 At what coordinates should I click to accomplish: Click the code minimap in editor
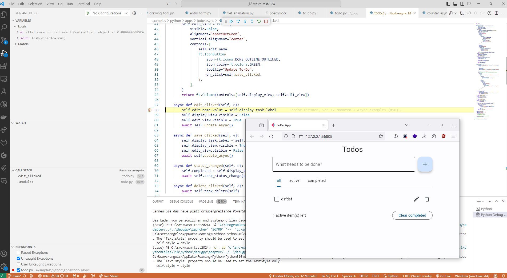[x=488, y=72]
